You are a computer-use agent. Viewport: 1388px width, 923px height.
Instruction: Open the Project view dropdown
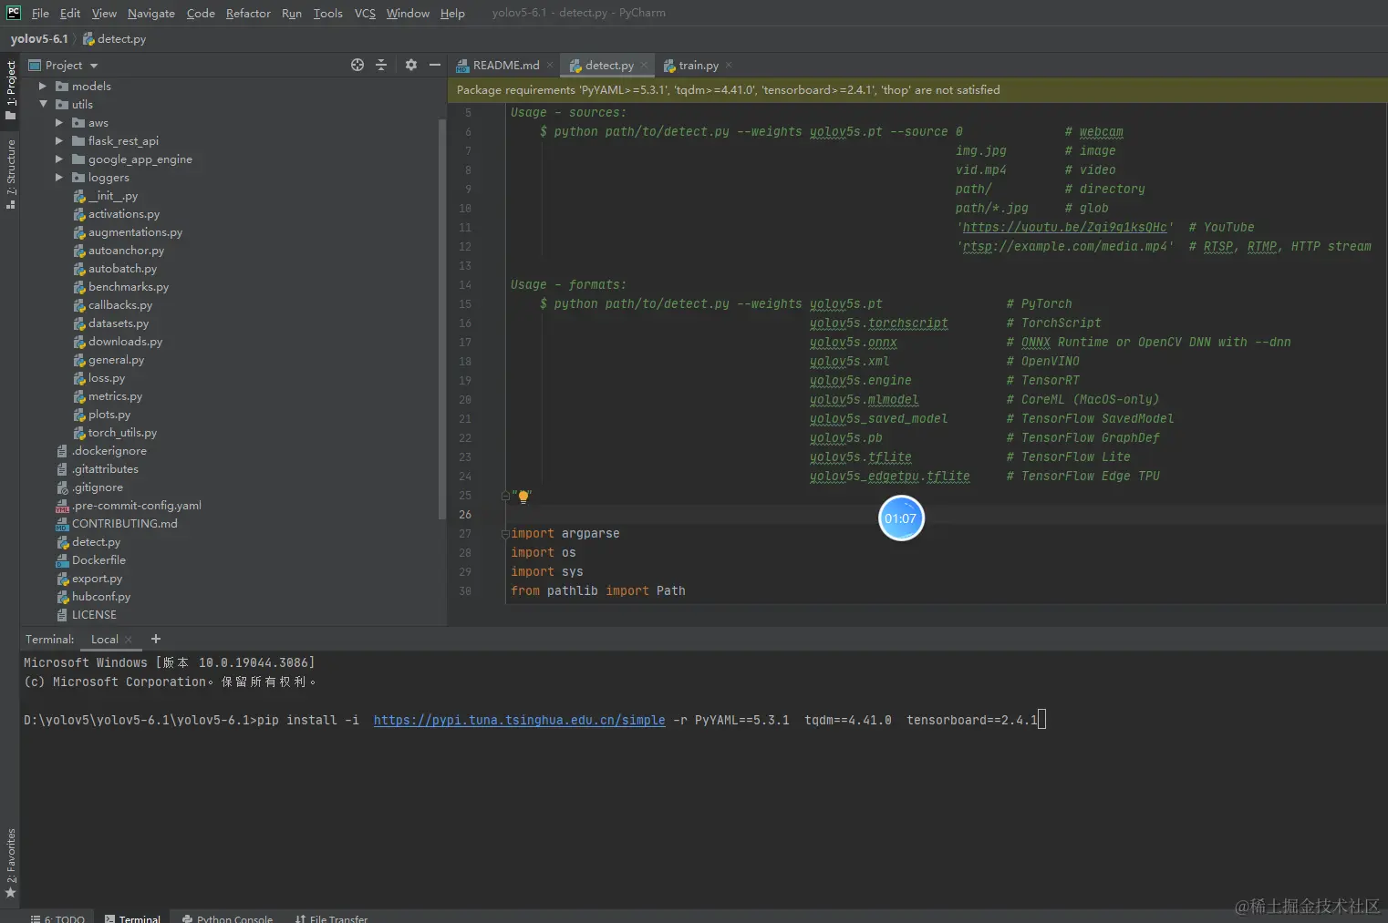point(93,66)
